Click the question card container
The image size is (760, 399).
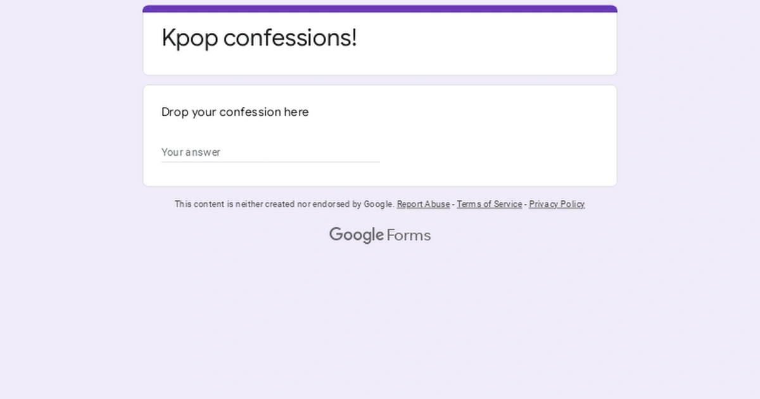tap(379, 135)
